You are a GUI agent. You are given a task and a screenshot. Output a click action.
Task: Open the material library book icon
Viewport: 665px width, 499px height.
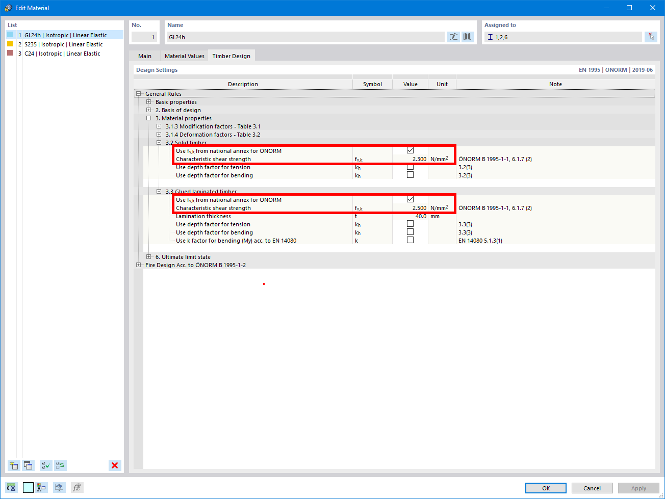click(x=468, y=37)
